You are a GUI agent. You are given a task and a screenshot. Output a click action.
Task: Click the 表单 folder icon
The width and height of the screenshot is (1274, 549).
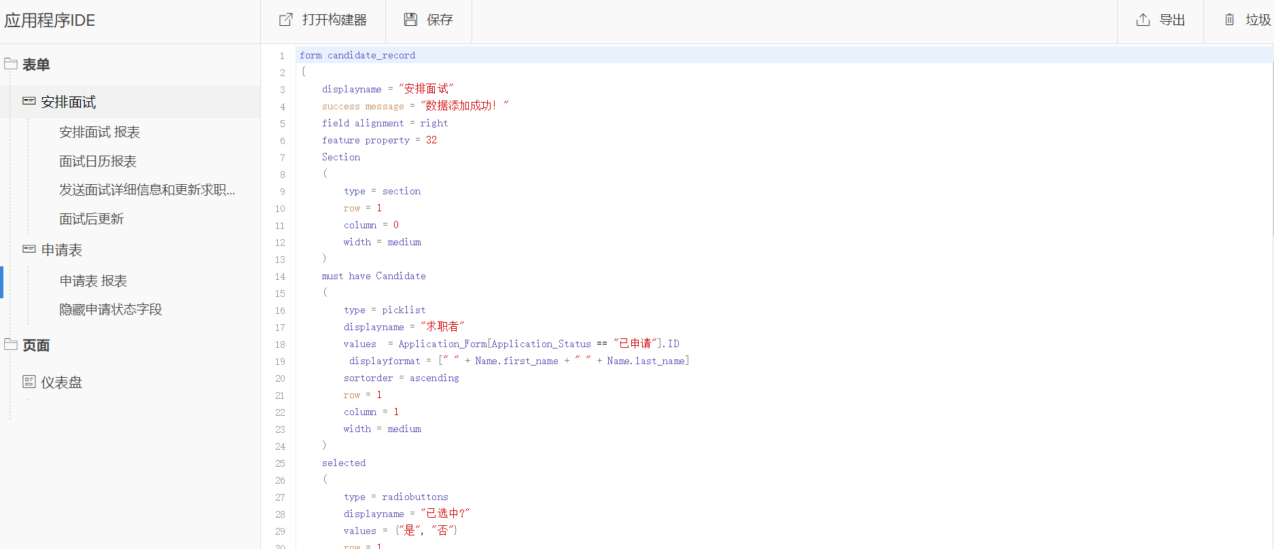coord(11,64)
